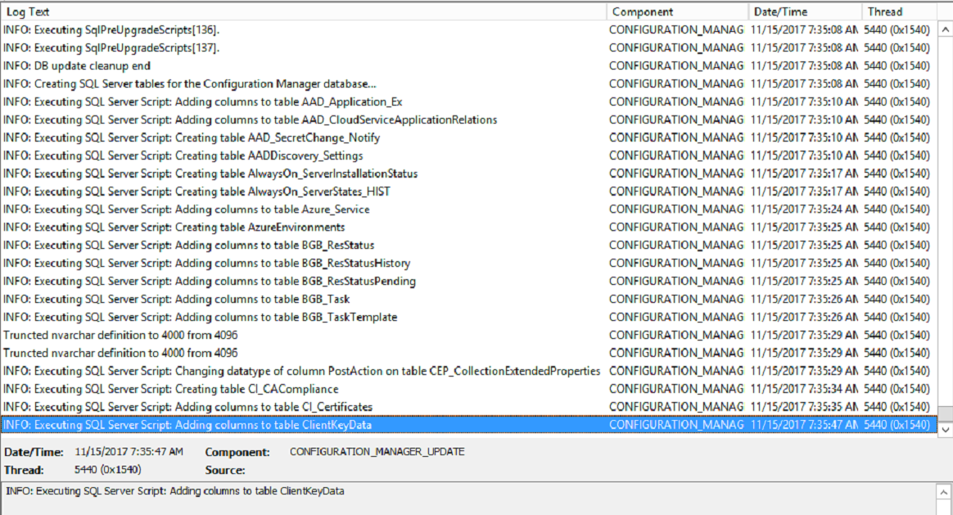Click the detail pane scroll up arrow
953x515 pixels.
(944, 492)
